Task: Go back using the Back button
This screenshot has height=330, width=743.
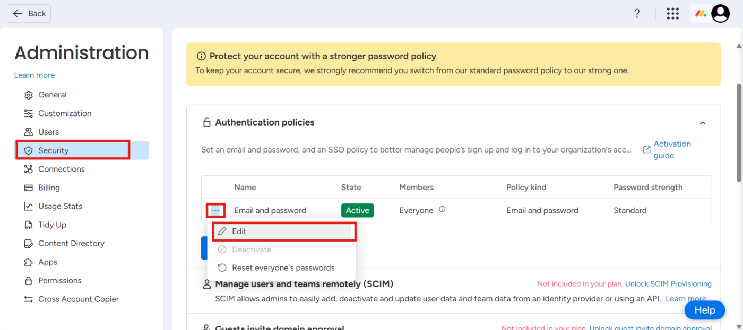Action: pyautogui.click(x=29, y=14)
